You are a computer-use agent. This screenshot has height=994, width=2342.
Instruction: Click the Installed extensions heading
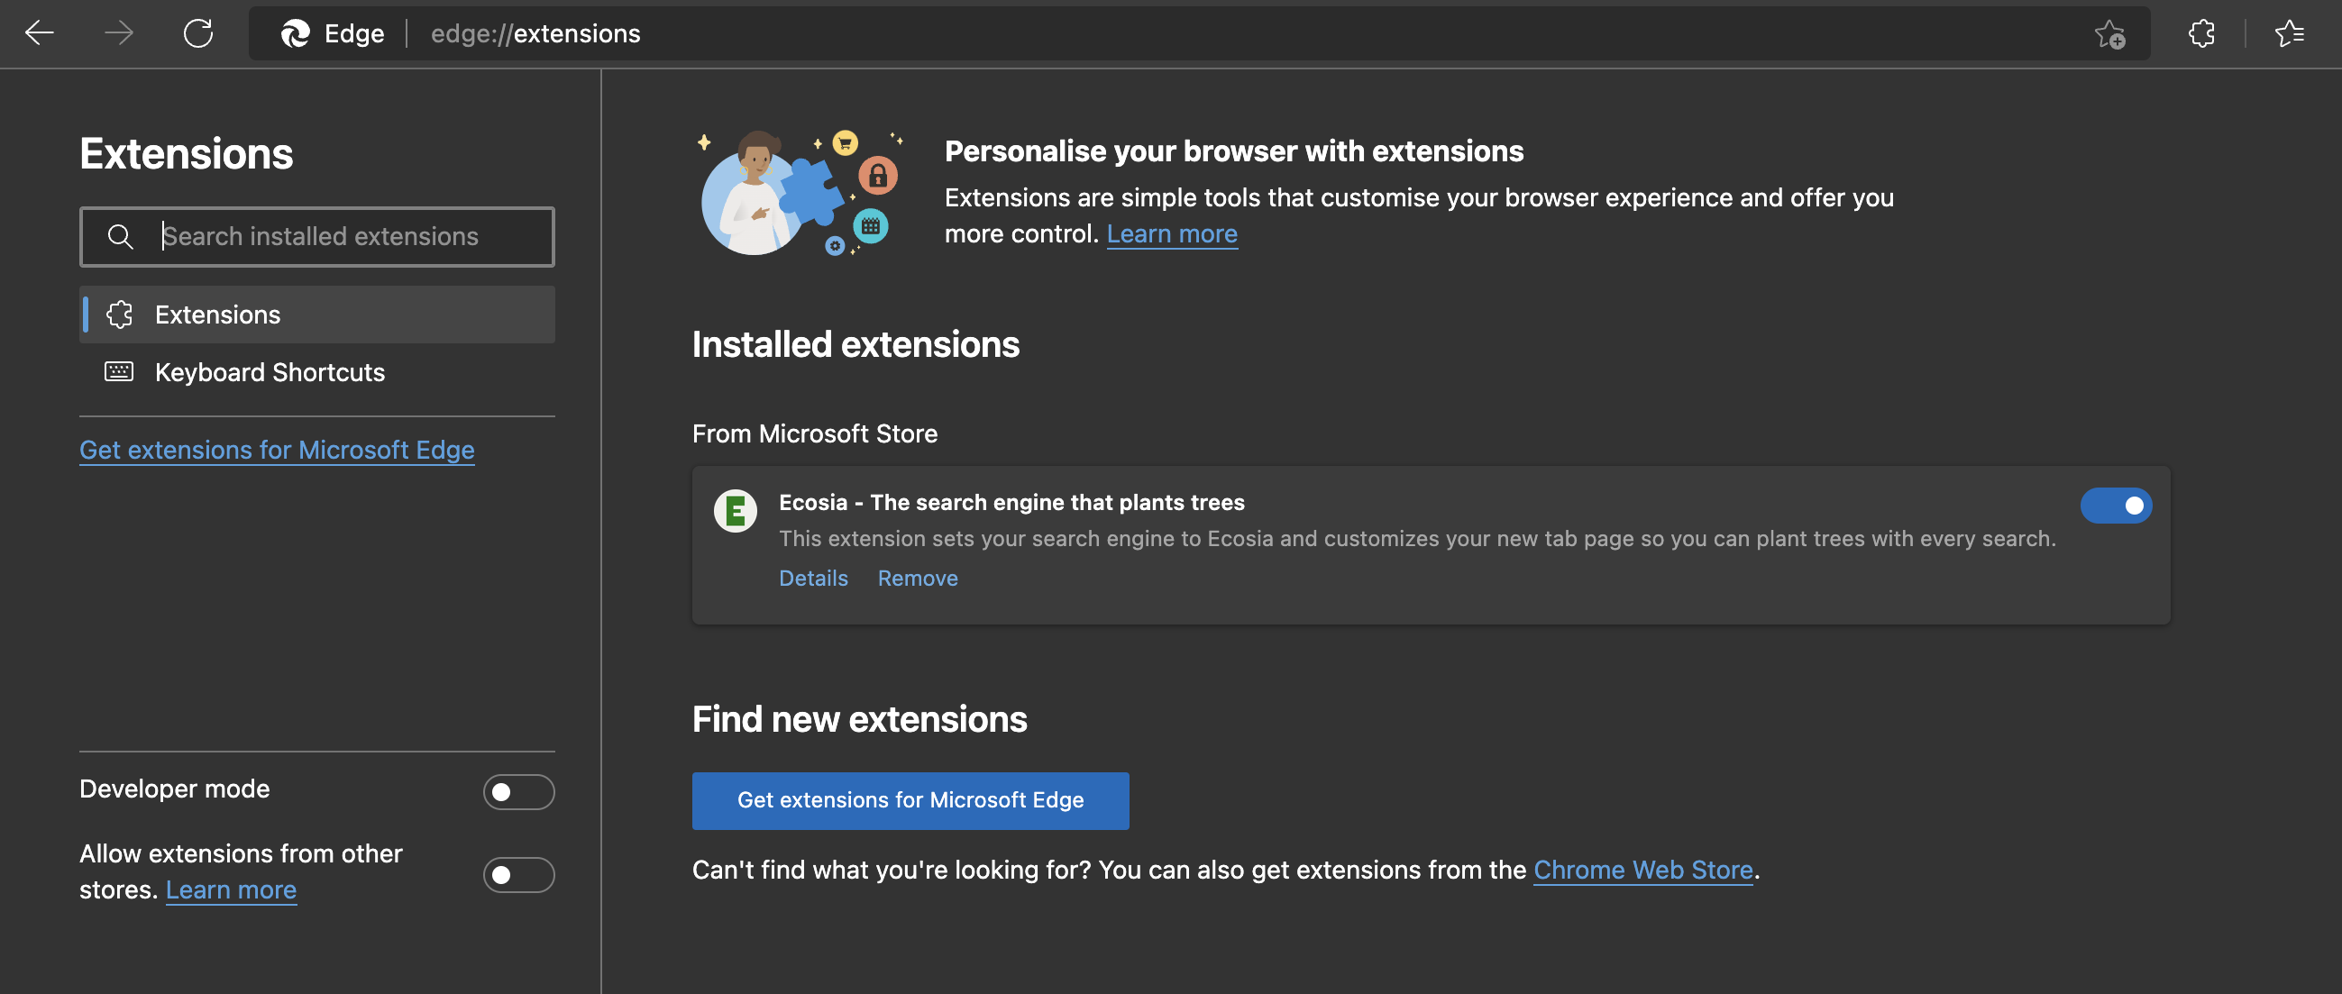click(x=855, y=344)
